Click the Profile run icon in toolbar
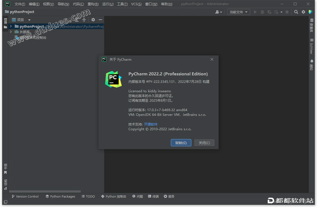 click(276, 12)
